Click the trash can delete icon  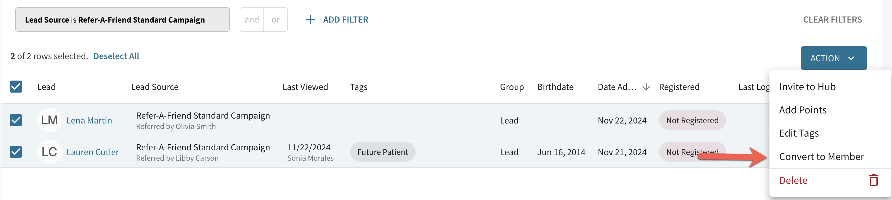point(873,180)
